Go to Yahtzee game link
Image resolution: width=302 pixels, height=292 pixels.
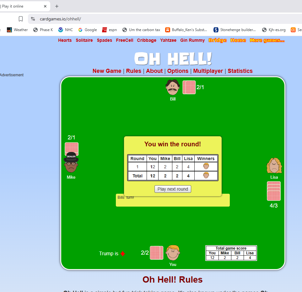168,40
